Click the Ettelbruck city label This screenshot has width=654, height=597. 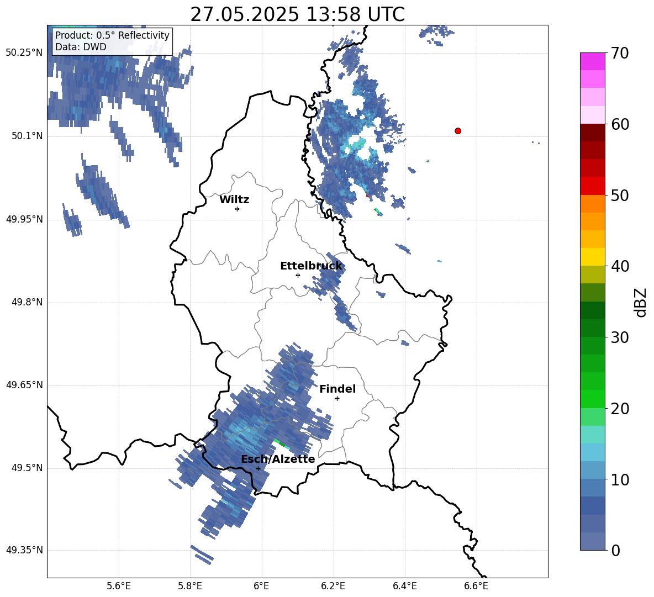click(311, 266)
